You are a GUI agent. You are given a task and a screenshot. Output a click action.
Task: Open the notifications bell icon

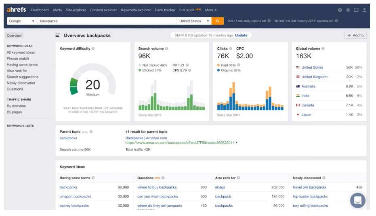(x=348, y=10)
